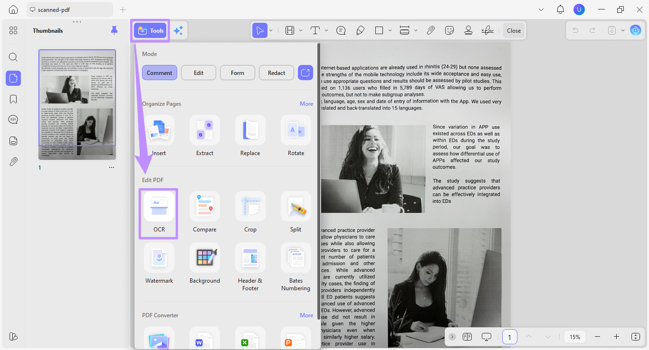Open the Header & Footer tool
649x350 pixels.
click(x=250, y=267)
